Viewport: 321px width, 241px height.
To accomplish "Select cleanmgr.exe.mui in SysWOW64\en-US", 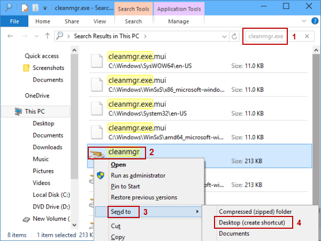I will (198, 61).
